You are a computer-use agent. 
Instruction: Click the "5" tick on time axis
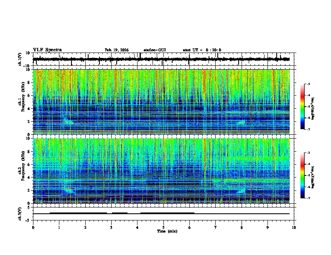(163, 227)
